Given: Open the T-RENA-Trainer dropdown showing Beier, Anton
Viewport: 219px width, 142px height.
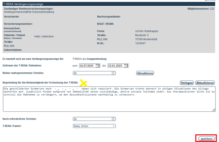Looking at the screenshot, I should 94,126.
